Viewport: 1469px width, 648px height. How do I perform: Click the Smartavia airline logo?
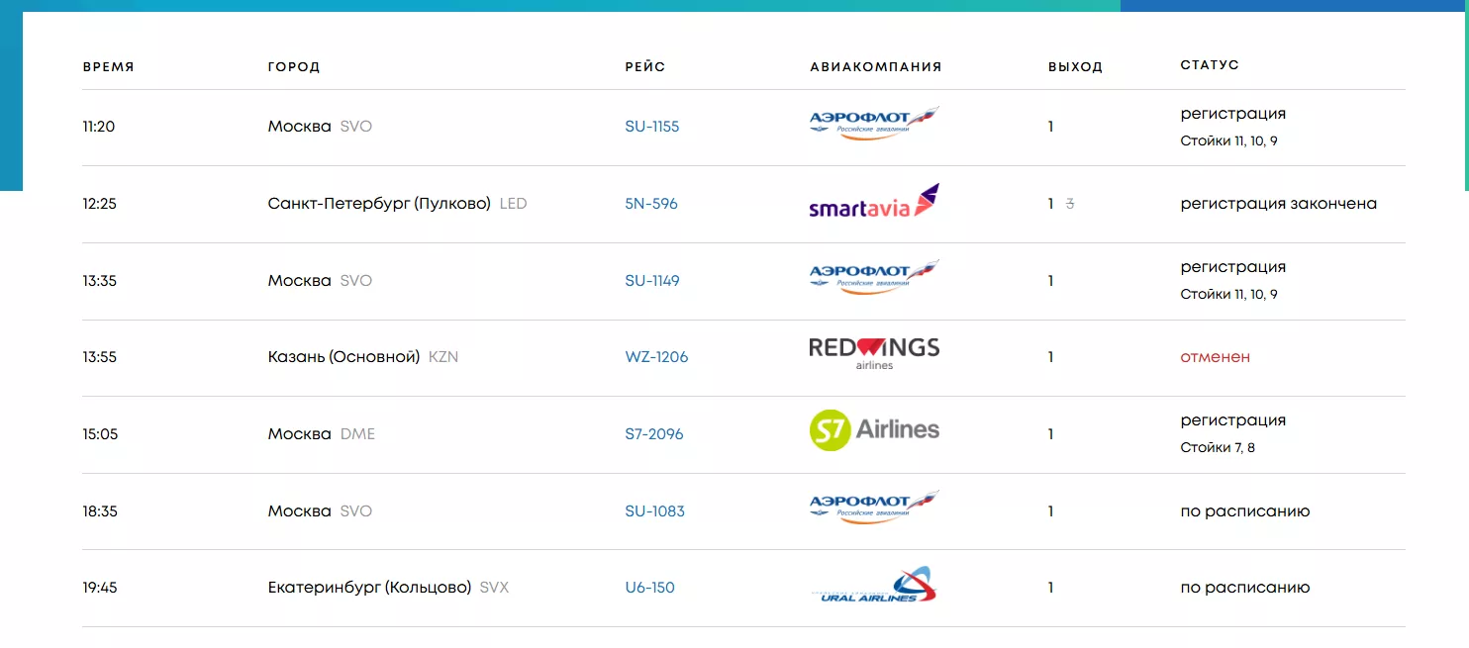tap(874, 202)
